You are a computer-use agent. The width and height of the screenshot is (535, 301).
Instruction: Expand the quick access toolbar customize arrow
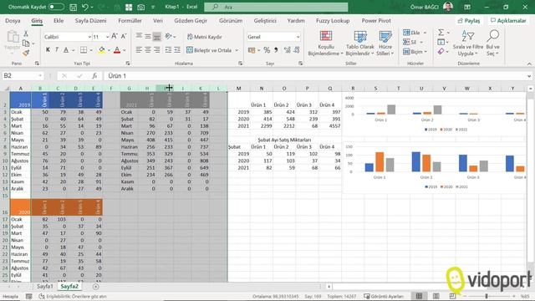point(153,8)
